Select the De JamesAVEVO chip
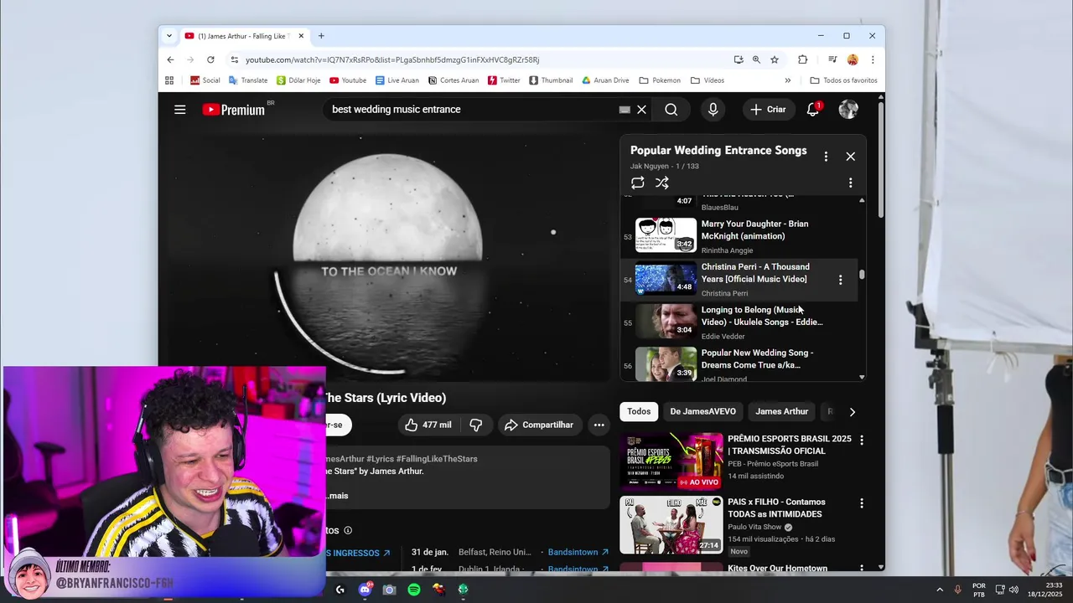This screenshot has width=1073, height=603. pos(702,411)
